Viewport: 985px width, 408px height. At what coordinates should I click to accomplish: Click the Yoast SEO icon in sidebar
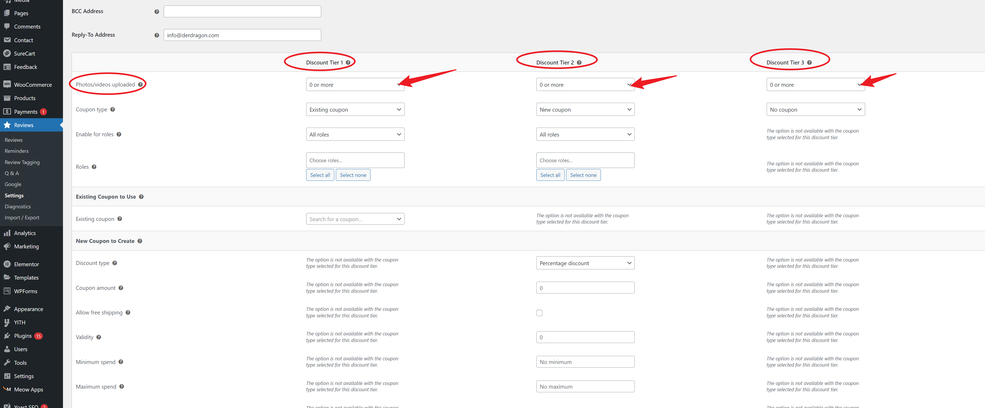tap(8, 405)
